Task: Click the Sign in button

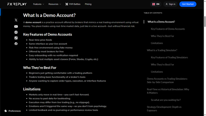Action: pyautogui.click(x=170, y=4)
